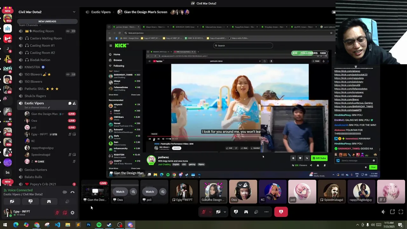
Task: Open more options ellipsis in call controls
Action: point(266,212)
